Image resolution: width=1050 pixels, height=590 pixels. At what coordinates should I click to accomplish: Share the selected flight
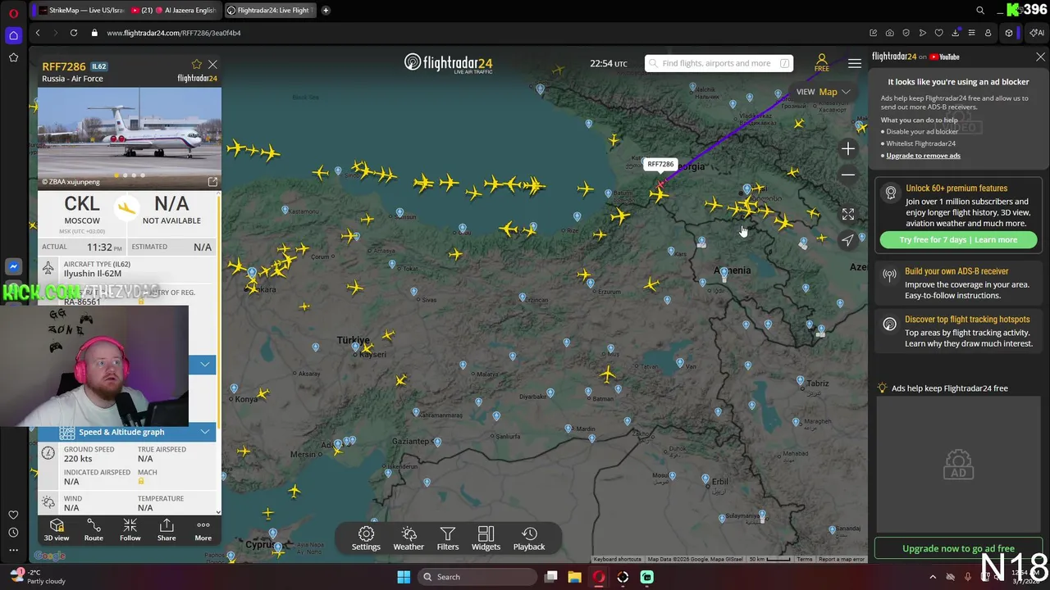pos(167,529)
